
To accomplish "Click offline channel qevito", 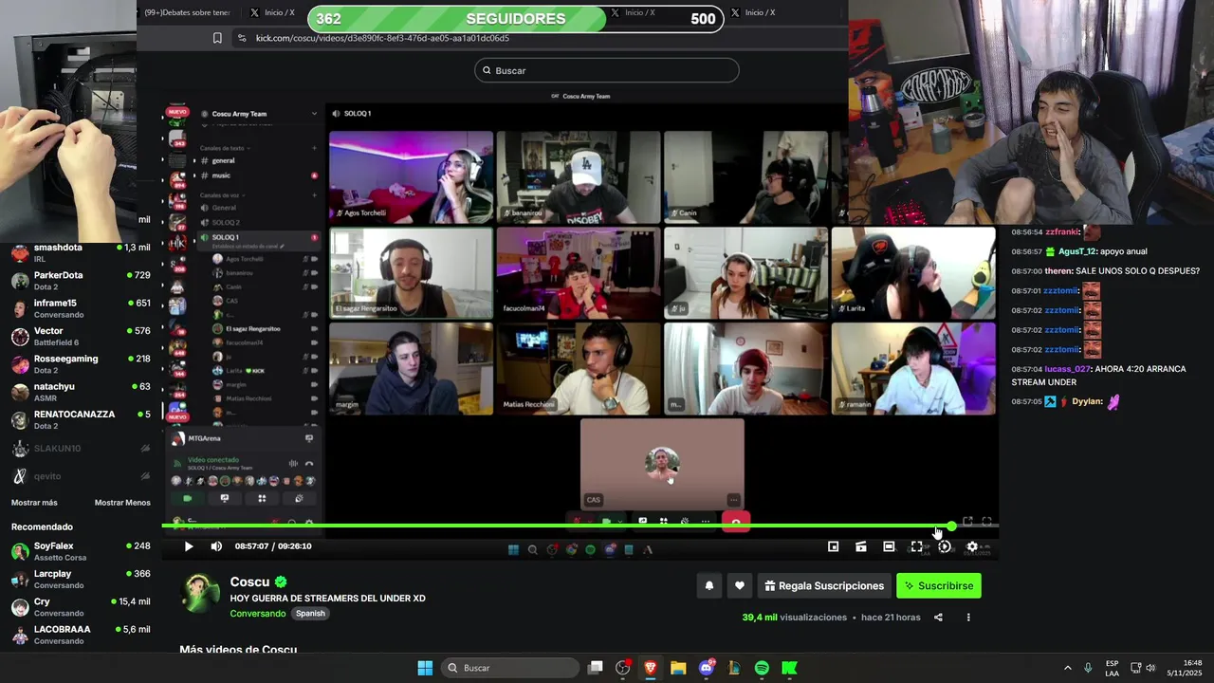I will click(x=81, y=476).
